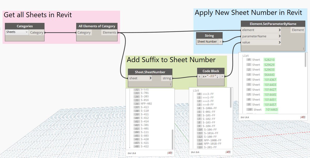
Task: Click scrollbar in Code Block preview list
Action: pyautogui.click(x=231, y=98)
